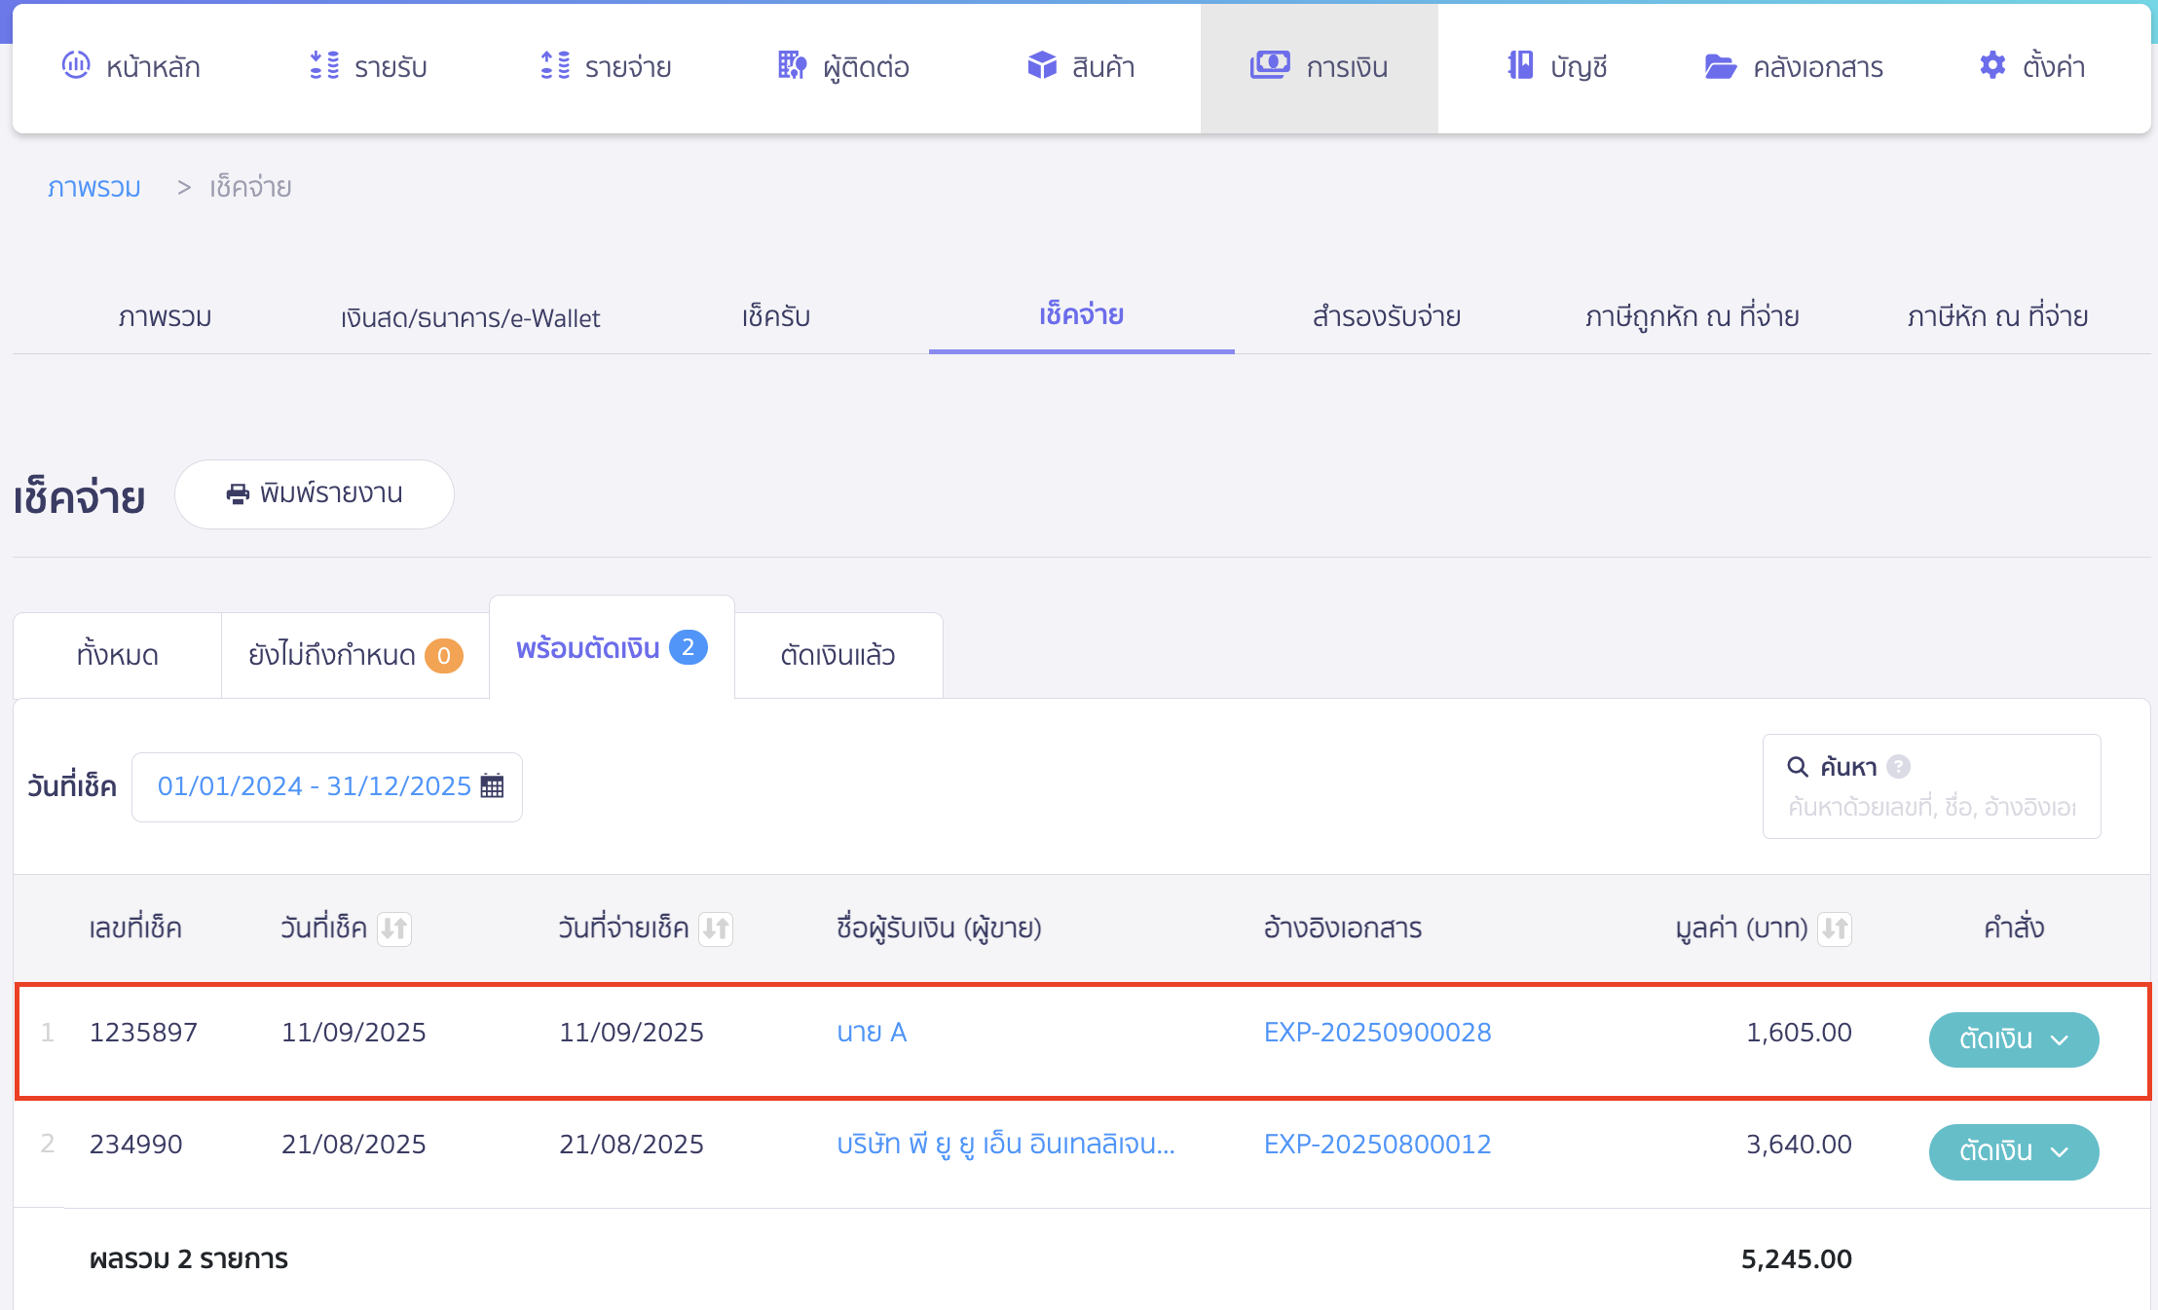Screen dimensions: 2158x1310
Task: Click เลขที่เช็ค column header
Action: coord(135,928)
